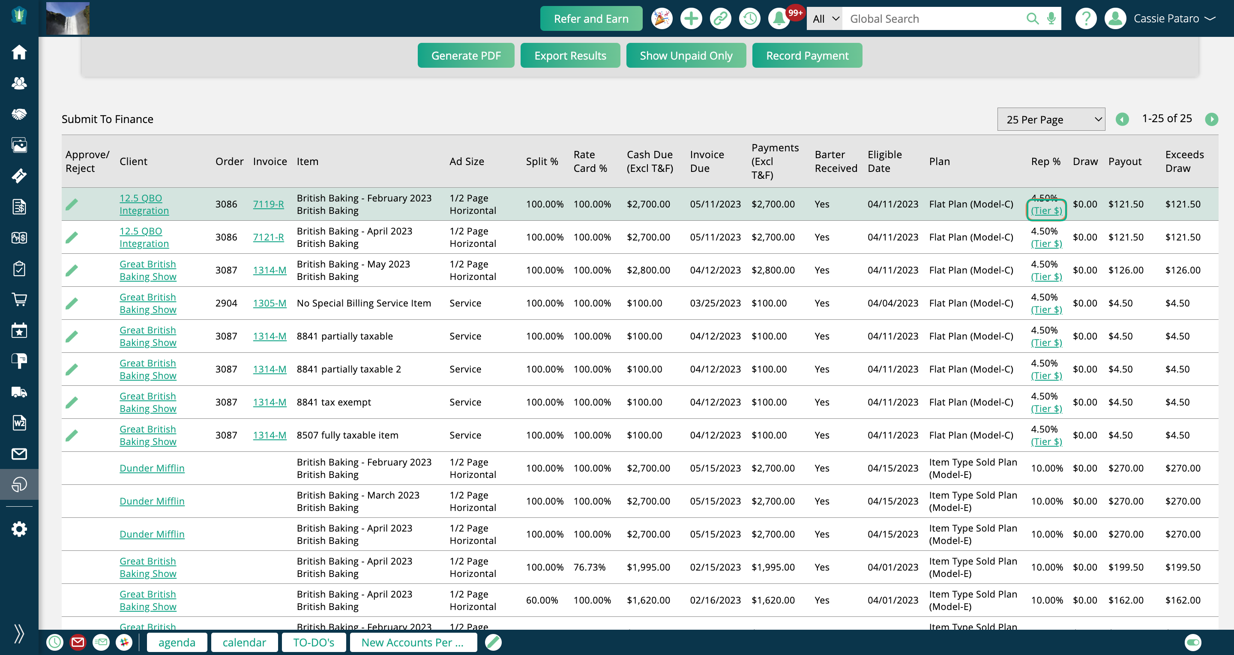
Task: Click the party popper celebration icon
Action: click(x=662, y=19)
